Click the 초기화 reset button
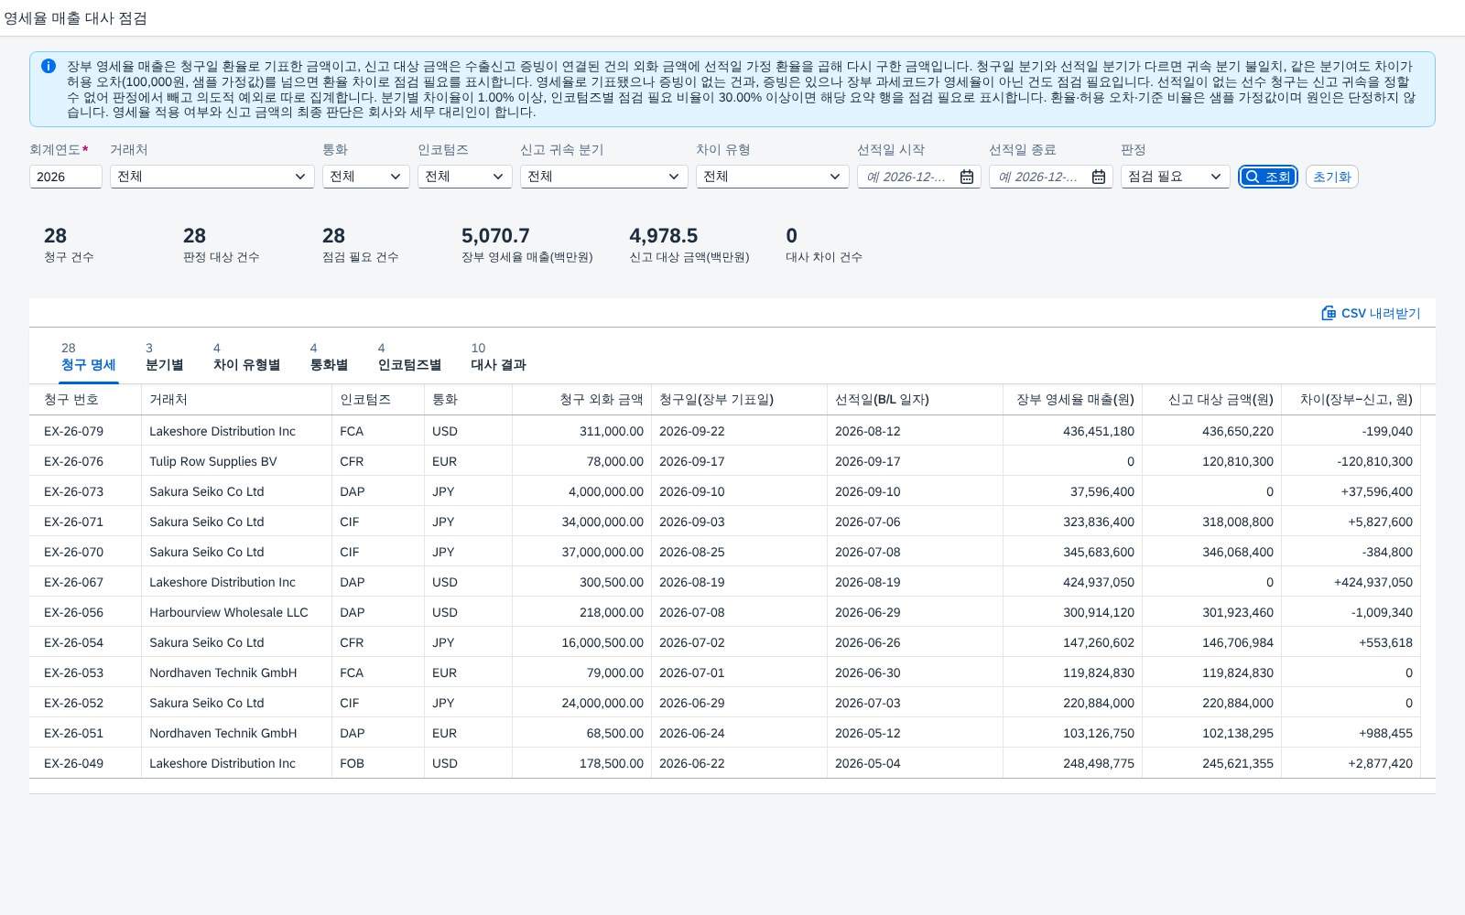Image resolution: width=1465 pixels, height=915 pixels. pyautogui.click(x=1332, y=177)
